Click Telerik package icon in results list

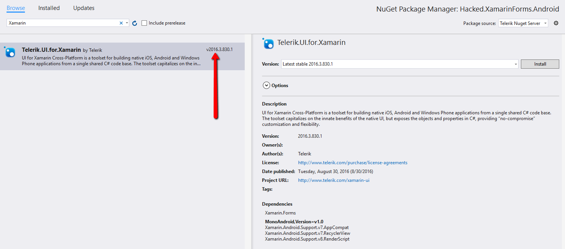(x=10, y=52)
